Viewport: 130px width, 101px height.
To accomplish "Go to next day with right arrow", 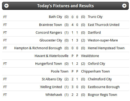I will pyautogui.click(x=124, y=6).
